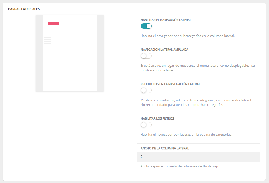Image resolution: width=269 pixels, height=183 pixels.
Task: Turn on Productos en la navegación lateral
Action: [146, 90]
